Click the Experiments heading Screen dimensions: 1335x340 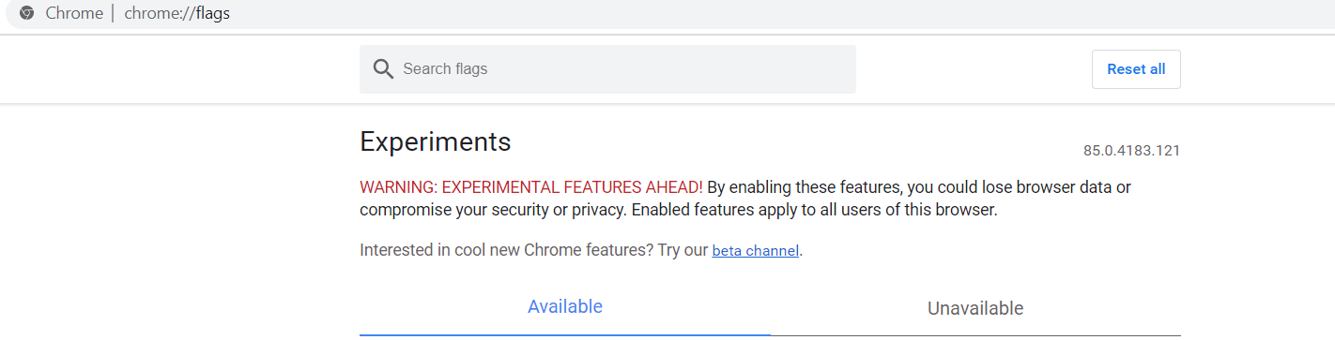[436, 141]
